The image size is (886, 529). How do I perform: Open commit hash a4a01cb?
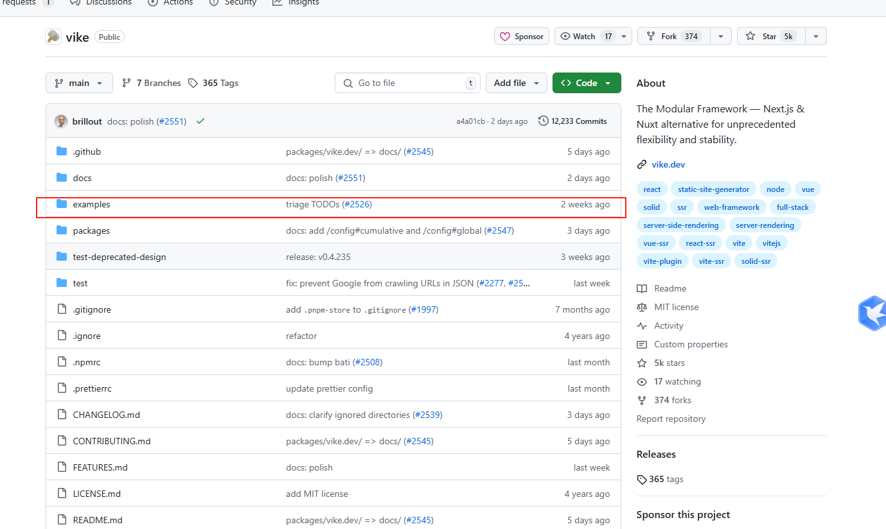coord(470,121)
